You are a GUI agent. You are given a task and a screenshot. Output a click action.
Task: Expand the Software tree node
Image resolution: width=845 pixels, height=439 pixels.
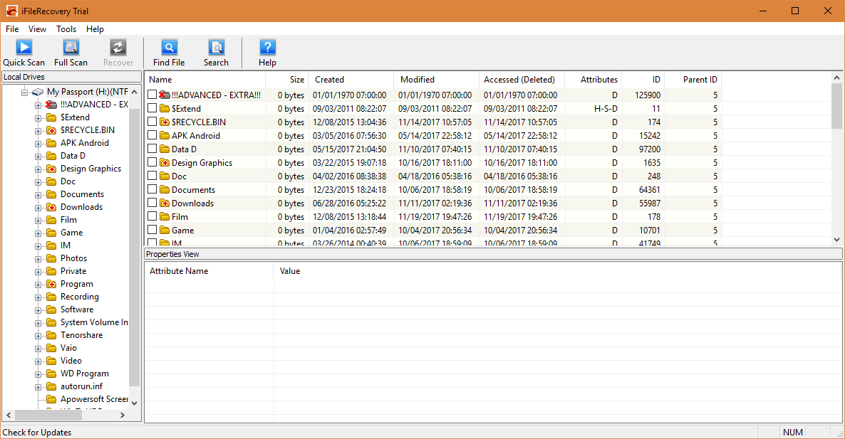click(x=38, y=310)
